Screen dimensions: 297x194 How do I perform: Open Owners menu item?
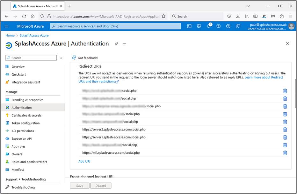pyautogui.click(x=17, y=154)
